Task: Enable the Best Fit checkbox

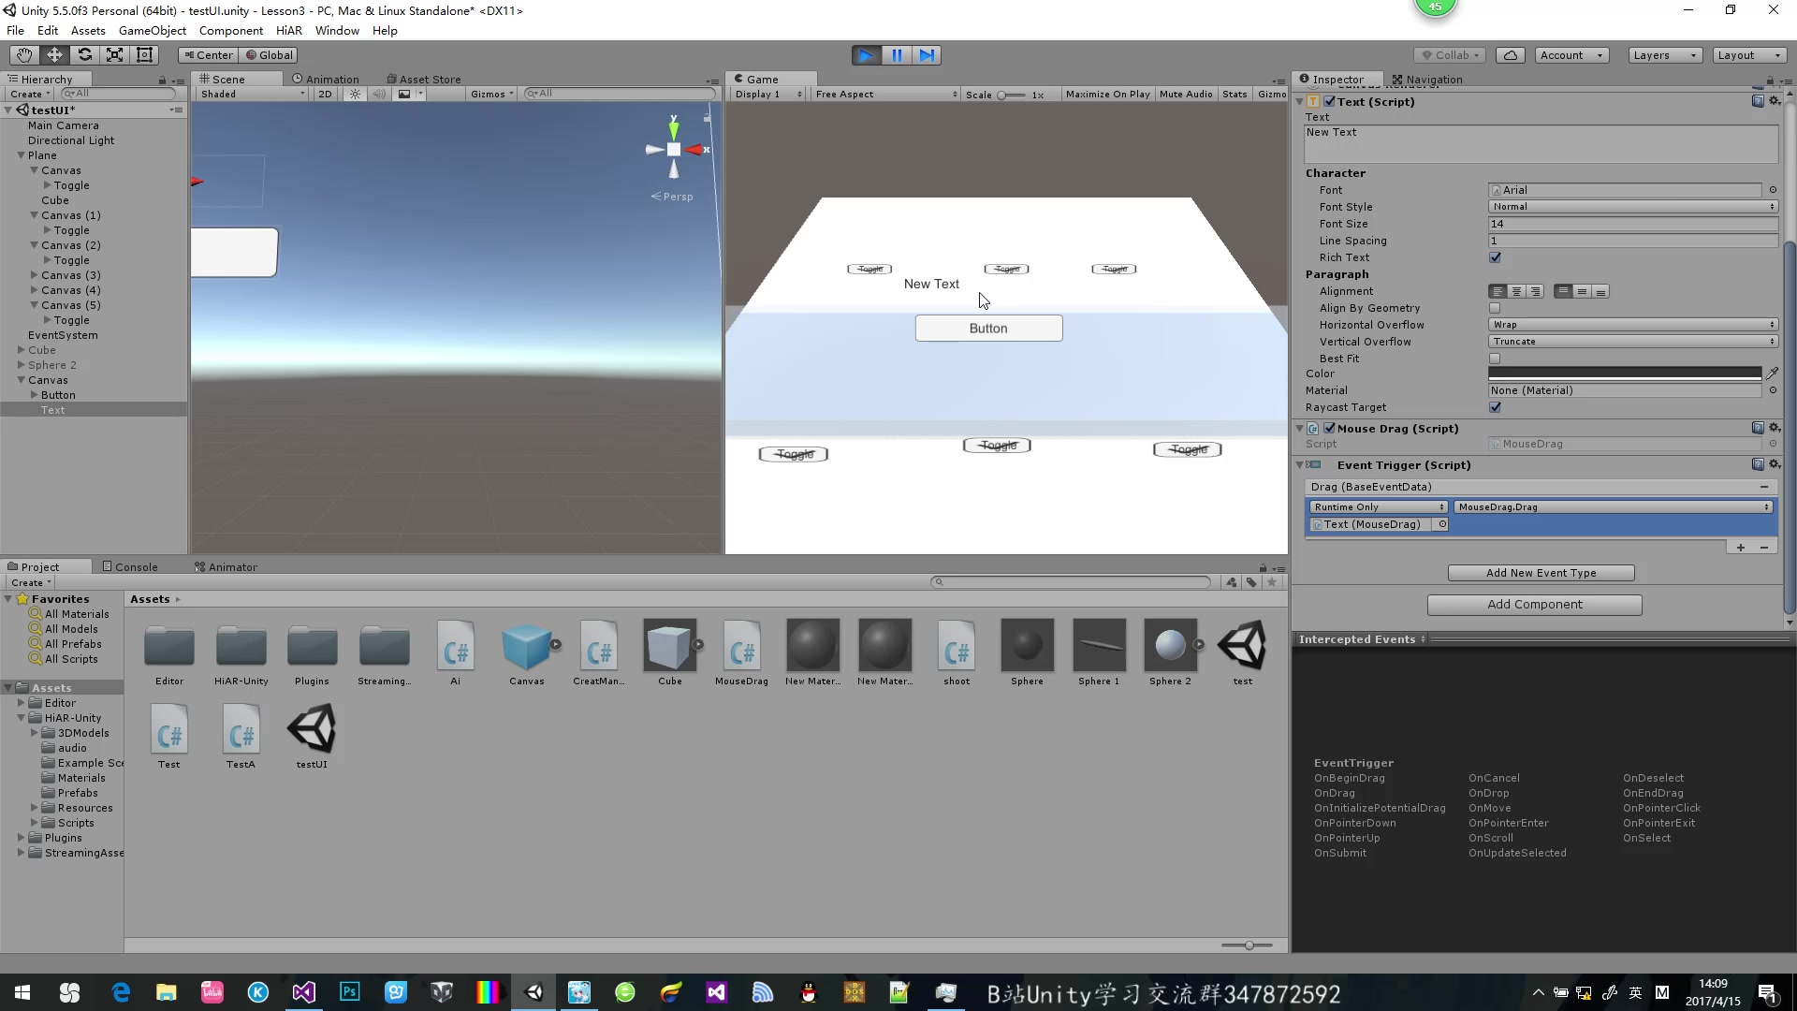Action: (x=1495, y=359)
